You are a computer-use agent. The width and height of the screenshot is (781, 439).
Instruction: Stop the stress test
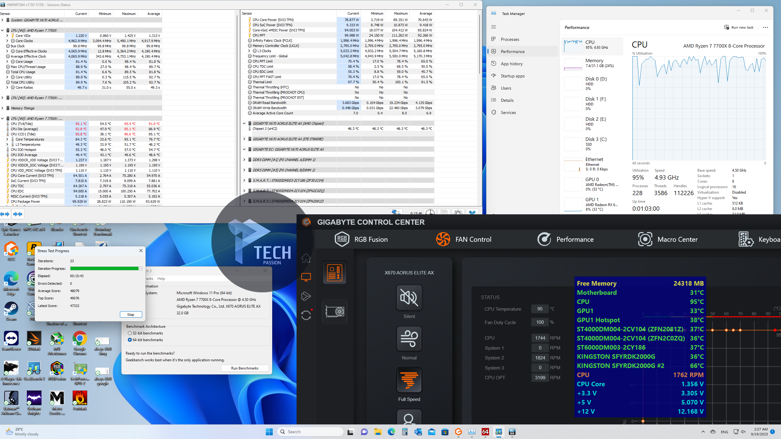131,315
